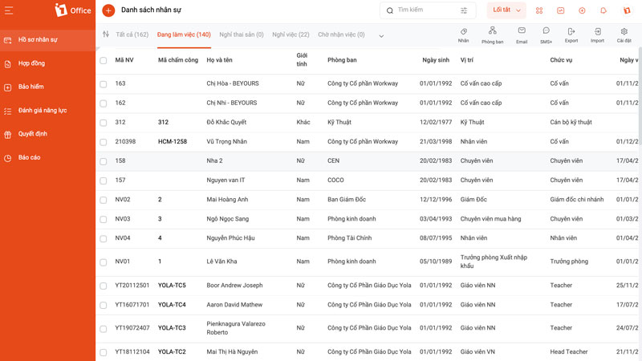This screenshot has height=361, width=642.
Task: Click Head Teacher title cell
Action: 569,351
